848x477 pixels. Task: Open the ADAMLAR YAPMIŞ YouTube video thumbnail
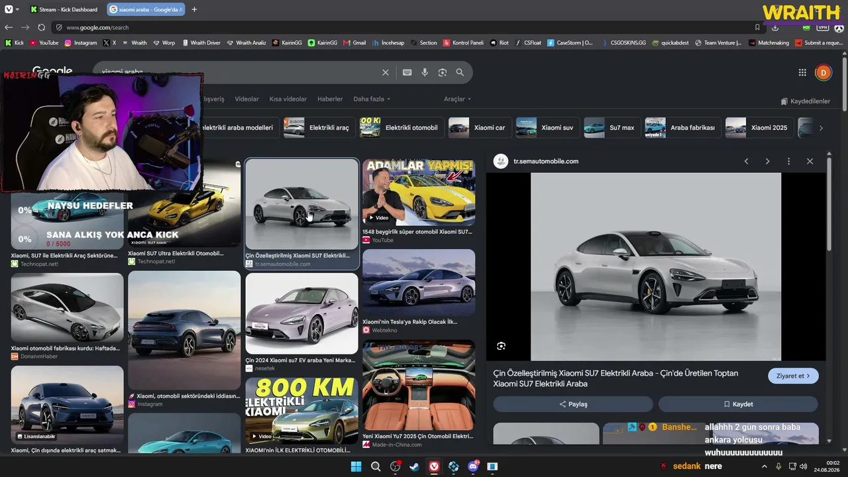(x=419, y=193)
